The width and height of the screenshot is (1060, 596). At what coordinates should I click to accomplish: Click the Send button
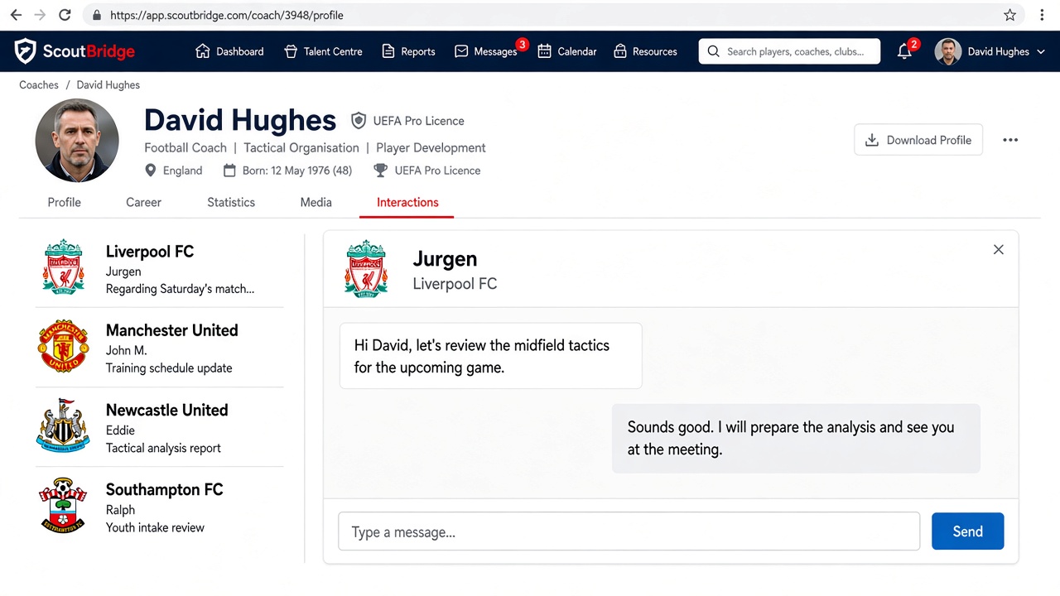(x=967, y=531)
